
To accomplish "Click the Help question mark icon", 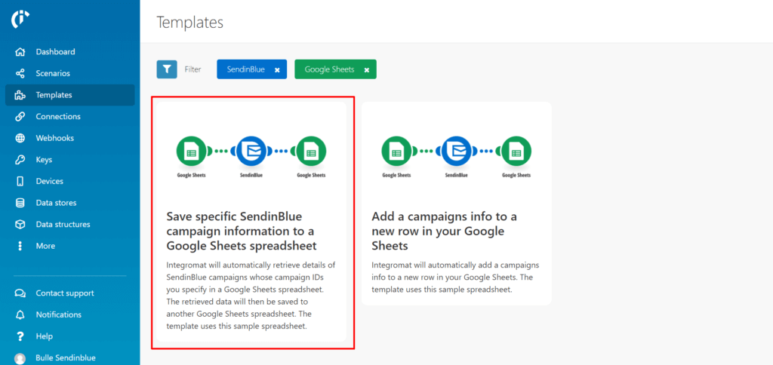I will point(20,336).
